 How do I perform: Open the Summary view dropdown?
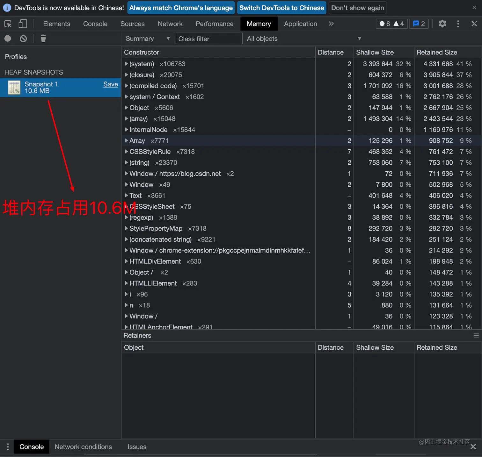[x=148, y=39]
